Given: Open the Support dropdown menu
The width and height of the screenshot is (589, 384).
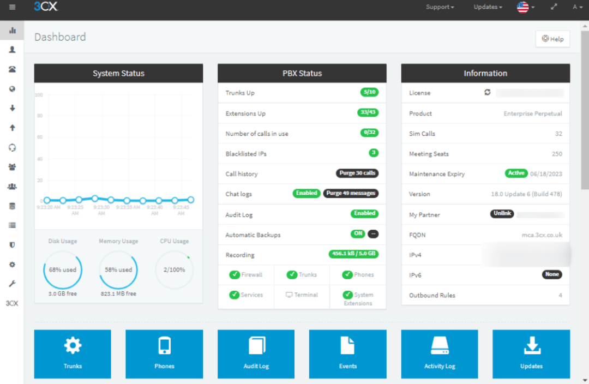Looking at the screenshot, I should pos(440,7).
